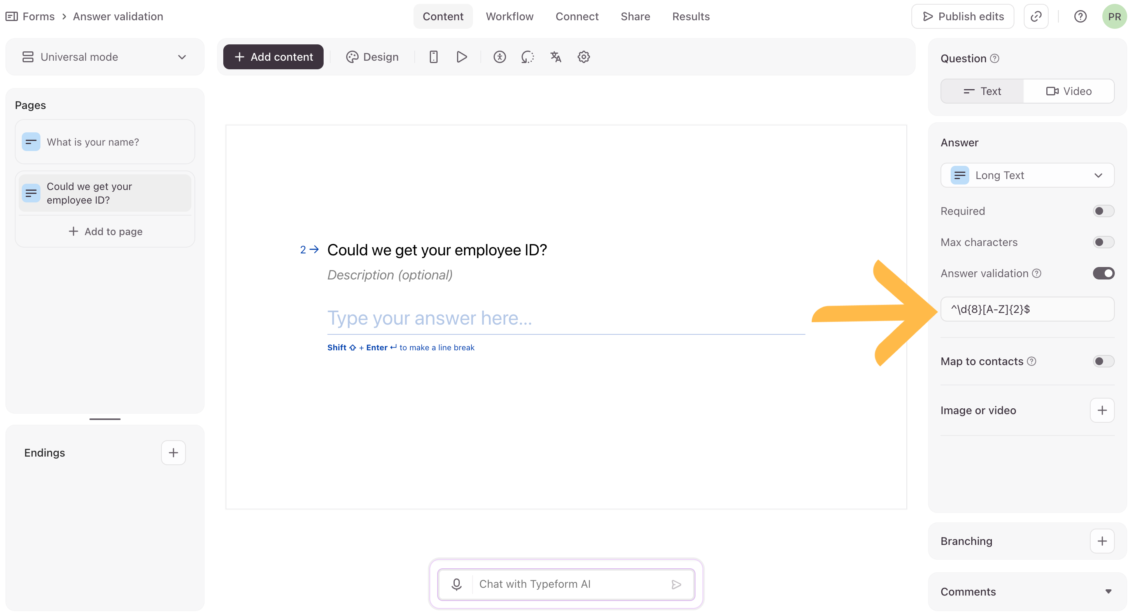
Task: Click the play preview icon
Action: pyautogui.click(x=461, y=57)
